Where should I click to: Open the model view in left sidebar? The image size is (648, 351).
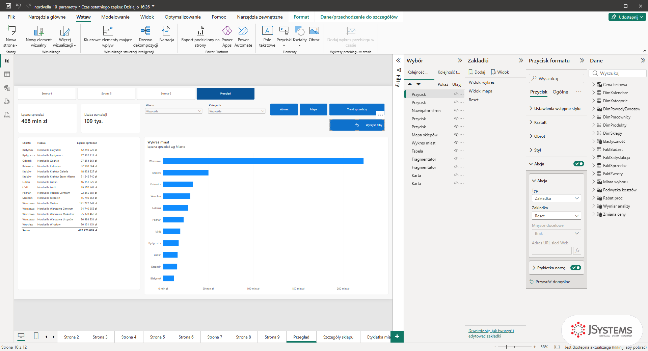pyautogui.click(x=7, y=88)
